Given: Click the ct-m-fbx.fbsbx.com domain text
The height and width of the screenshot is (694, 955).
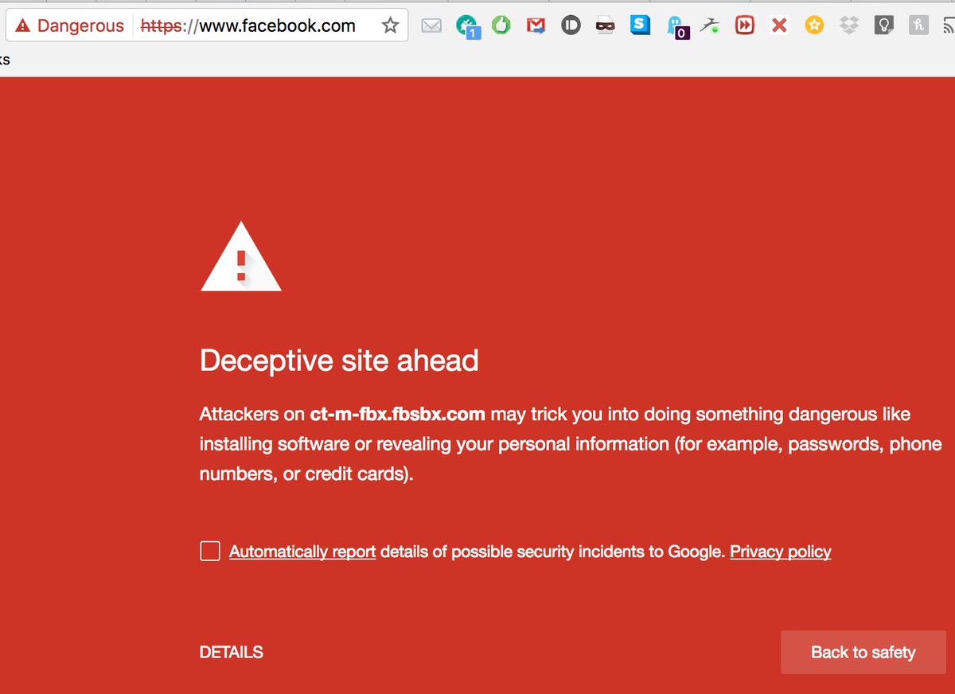Looking at the screenshot, I should [398, 415].
